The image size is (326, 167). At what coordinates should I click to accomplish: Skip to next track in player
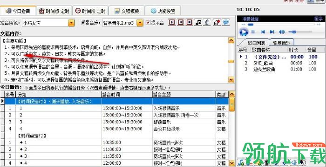click(272, 32)
